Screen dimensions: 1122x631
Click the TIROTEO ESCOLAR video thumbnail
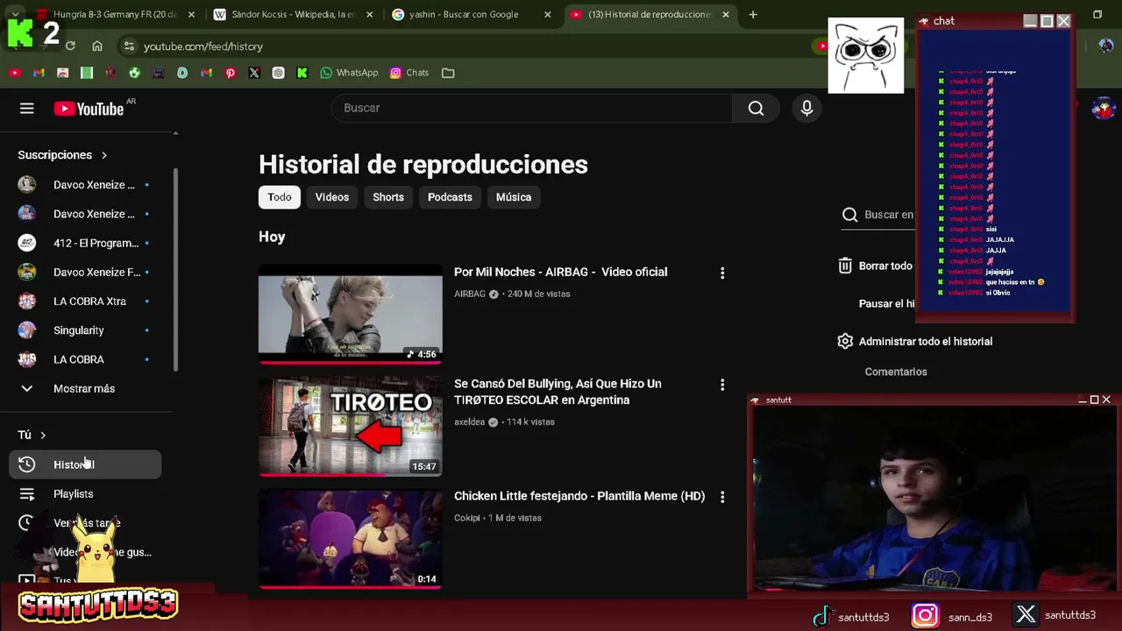[351, 426]
